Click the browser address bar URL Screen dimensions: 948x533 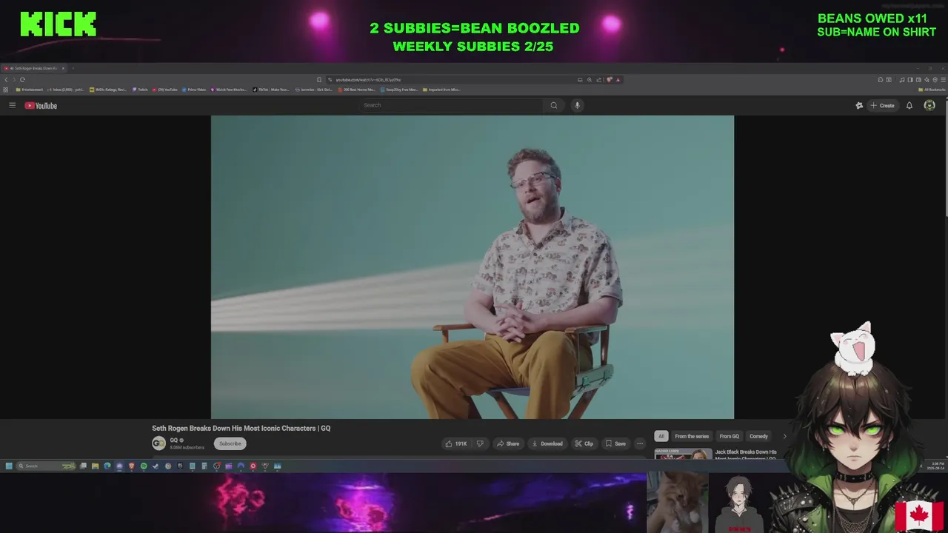pos(368,79)
